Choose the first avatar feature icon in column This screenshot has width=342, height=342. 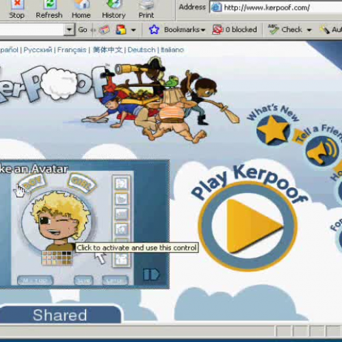(121, 183)
